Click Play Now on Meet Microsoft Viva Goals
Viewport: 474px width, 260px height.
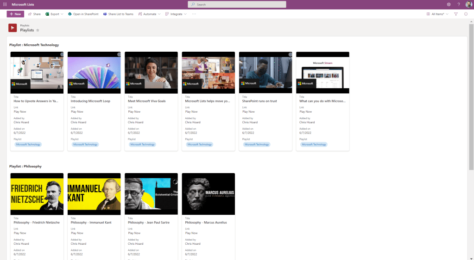[x=134, y=111]
